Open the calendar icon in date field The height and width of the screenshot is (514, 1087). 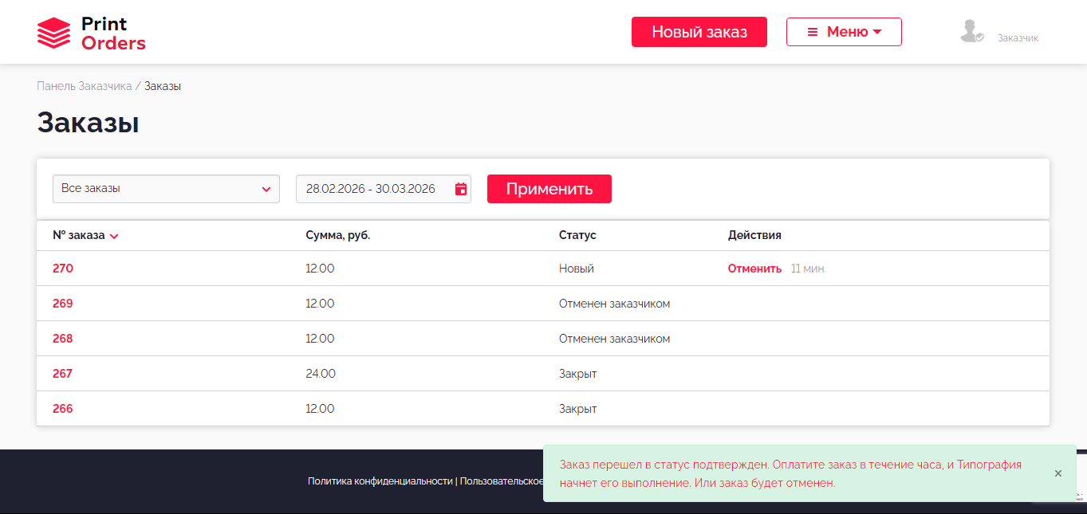pyautogui.click(x=460, y=189)
